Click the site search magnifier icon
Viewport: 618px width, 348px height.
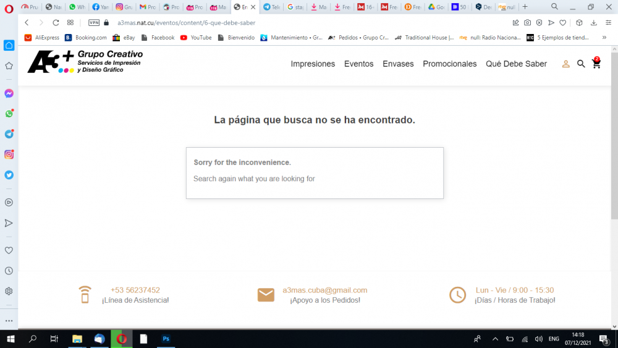coord(581,64)
